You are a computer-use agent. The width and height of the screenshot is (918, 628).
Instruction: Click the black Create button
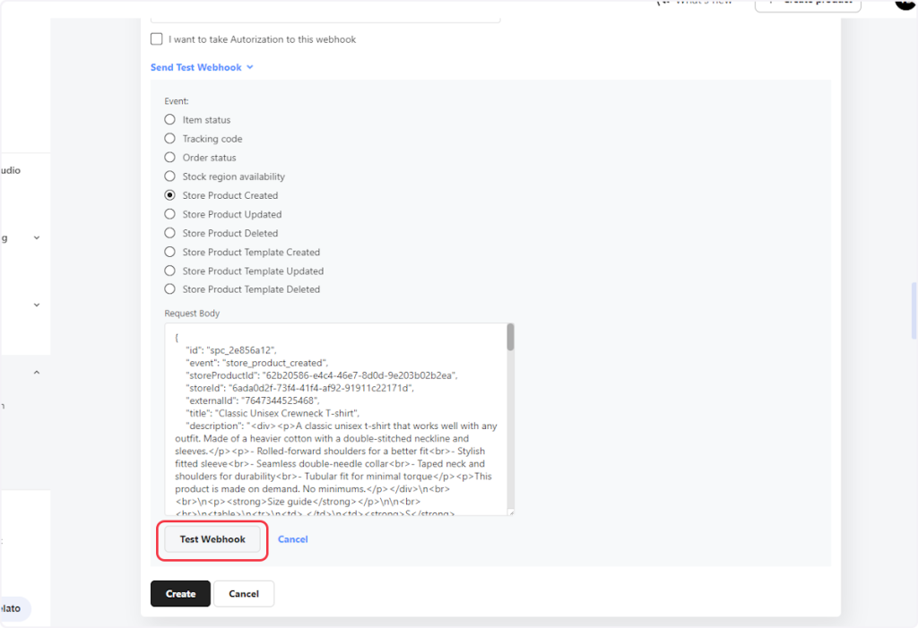[x=180, y=594]
